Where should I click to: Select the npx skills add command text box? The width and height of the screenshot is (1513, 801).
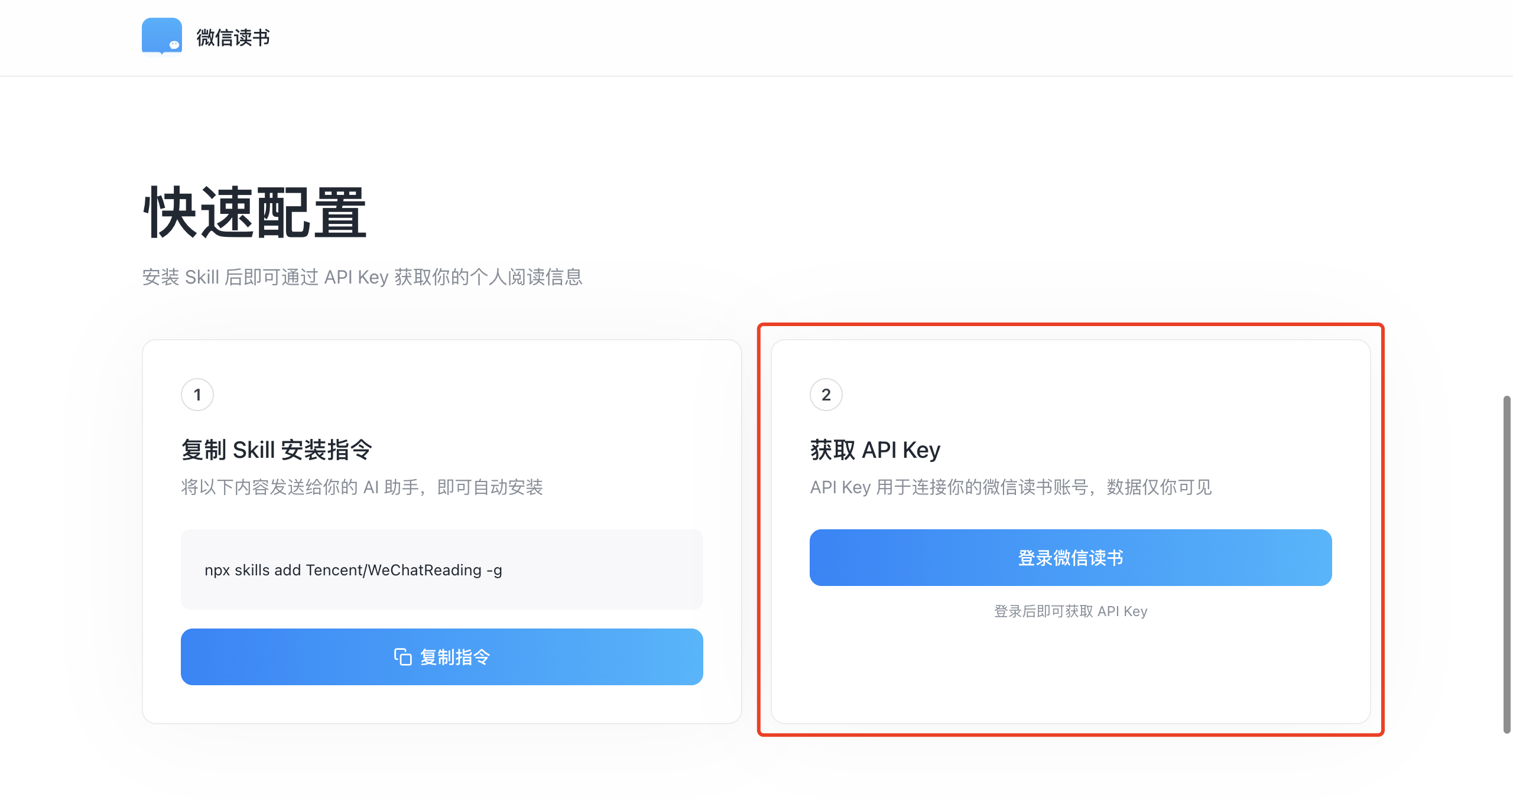click(x=442, y=569)
